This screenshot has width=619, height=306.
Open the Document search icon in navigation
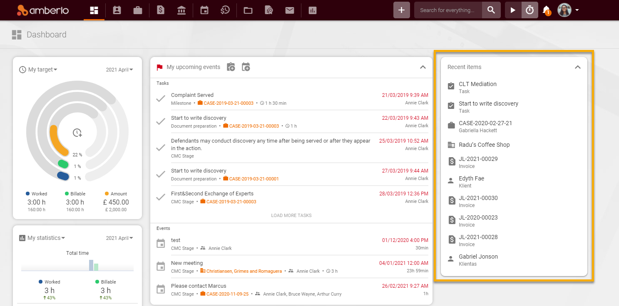[269, 10]
